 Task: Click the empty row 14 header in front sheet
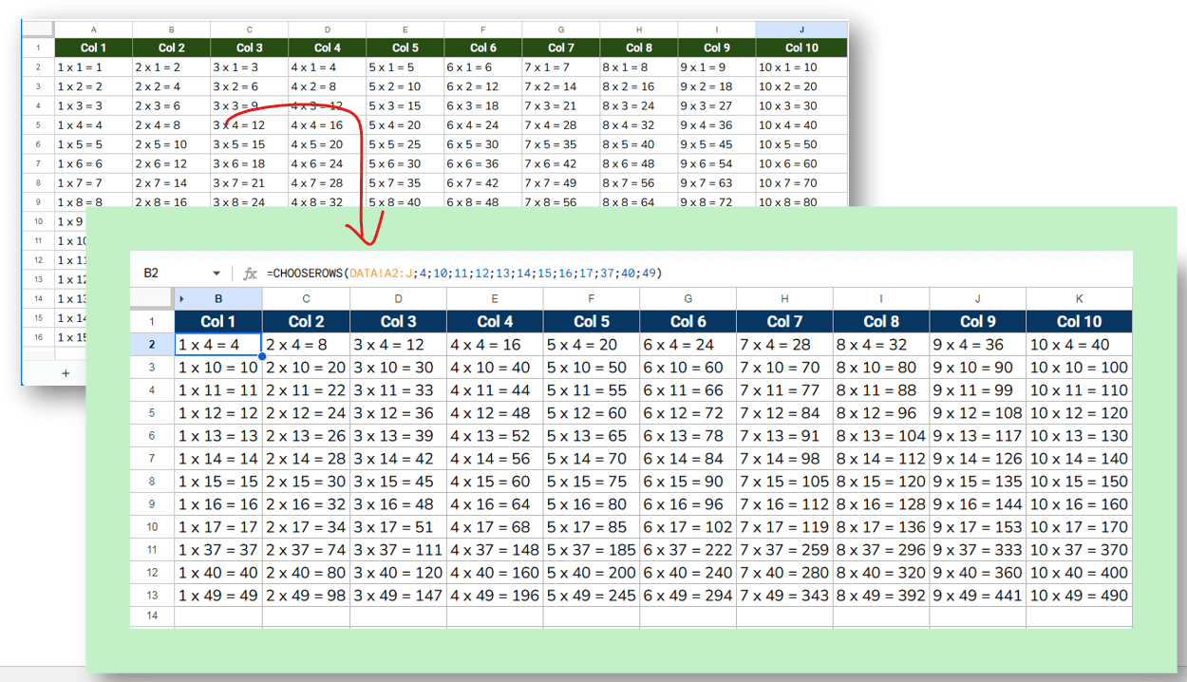pos(152,616)
